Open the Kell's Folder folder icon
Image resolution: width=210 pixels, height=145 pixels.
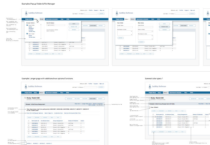coord(27,34)
